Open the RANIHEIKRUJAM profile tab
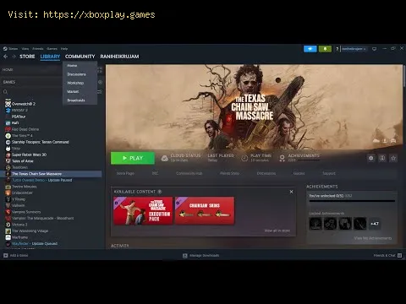Image resolution: width=406 pixels, height=304 pixels. tap(119, 57)
